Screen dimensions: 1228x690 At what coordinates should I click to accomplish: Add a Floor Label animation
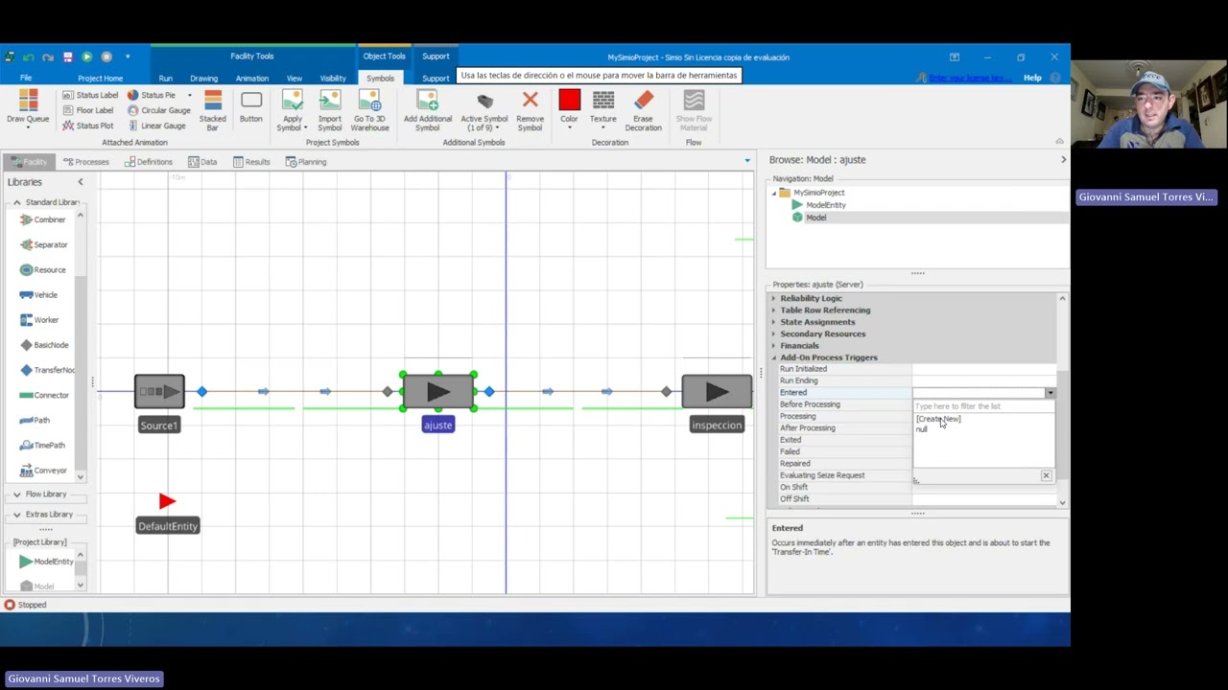(89, 110)
